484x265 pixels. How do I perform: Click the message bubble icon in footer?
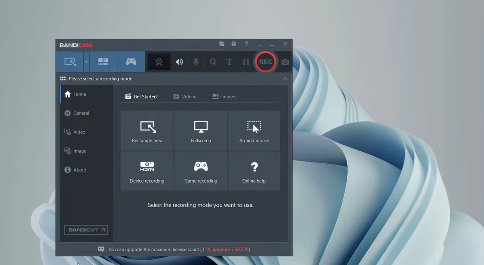pos(101,249)
